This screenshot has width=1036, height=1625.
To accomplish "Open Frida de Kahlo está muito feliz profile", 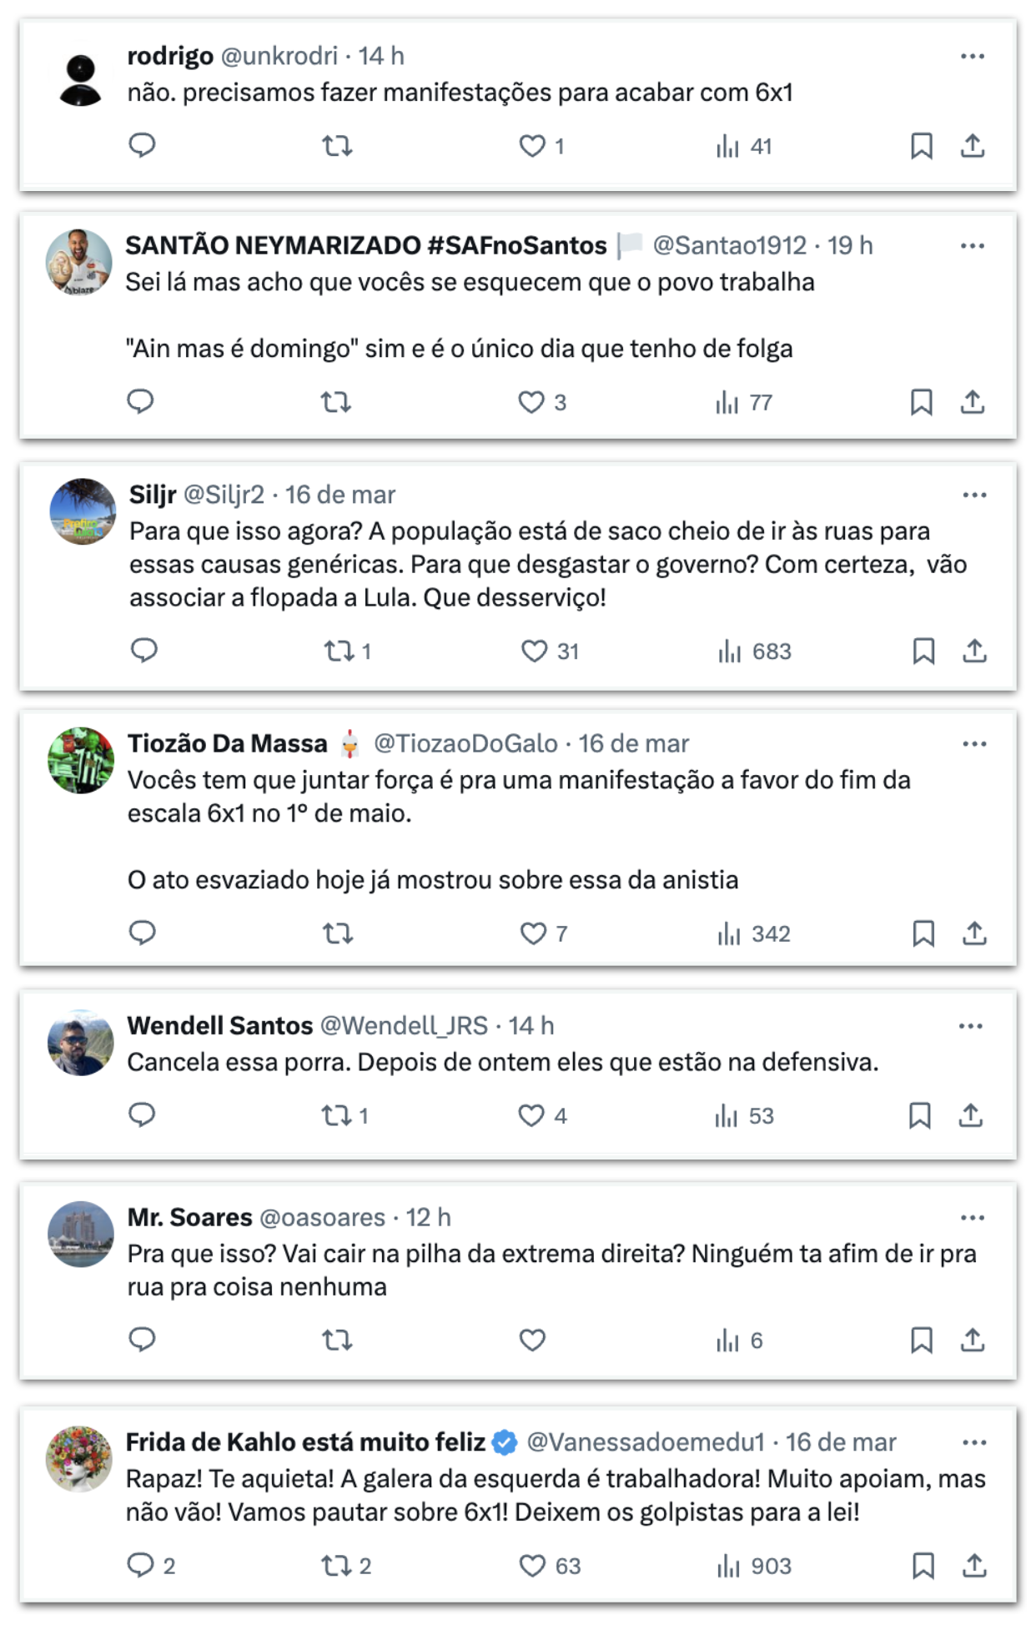I will click(x=305, y=1442).
